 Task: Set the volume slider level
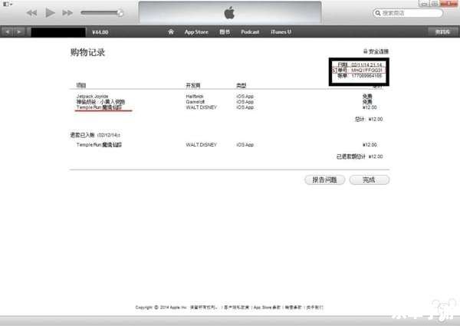[x=101, y=13]
